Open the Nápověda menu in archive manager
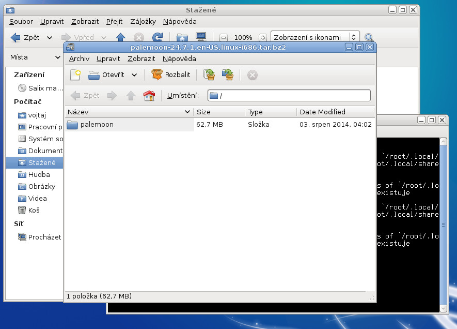Viewport: 457px width, 329px height. click(x=179, y=58)
